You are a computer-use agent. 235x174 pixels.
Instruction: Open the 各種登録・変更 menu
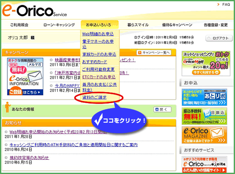216,25
